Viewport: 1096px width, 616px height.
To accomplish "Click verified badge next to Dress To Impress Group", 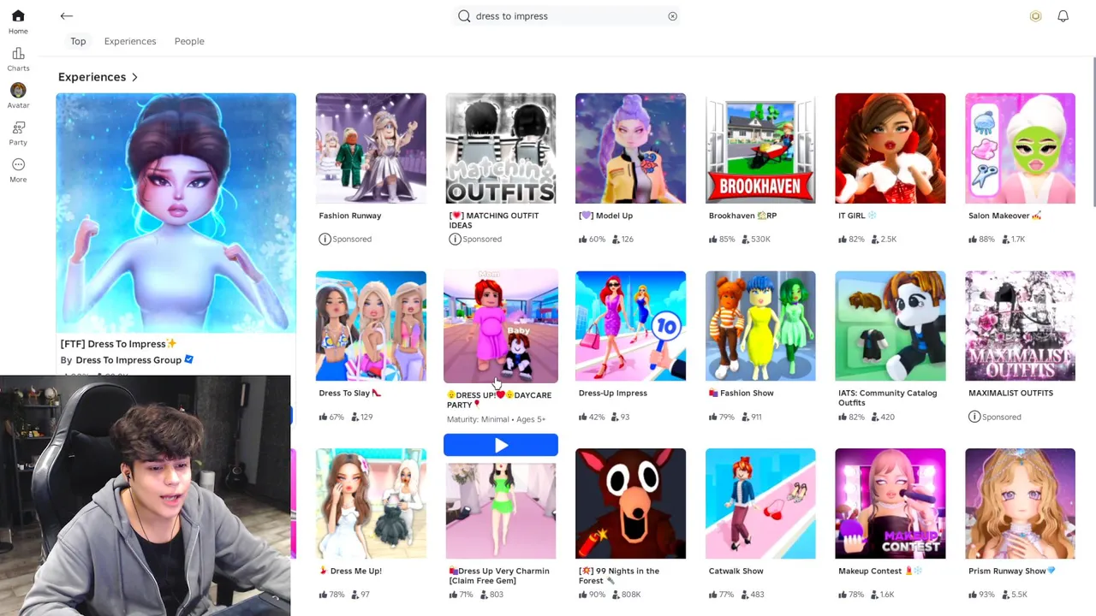I will pos(189,359).
